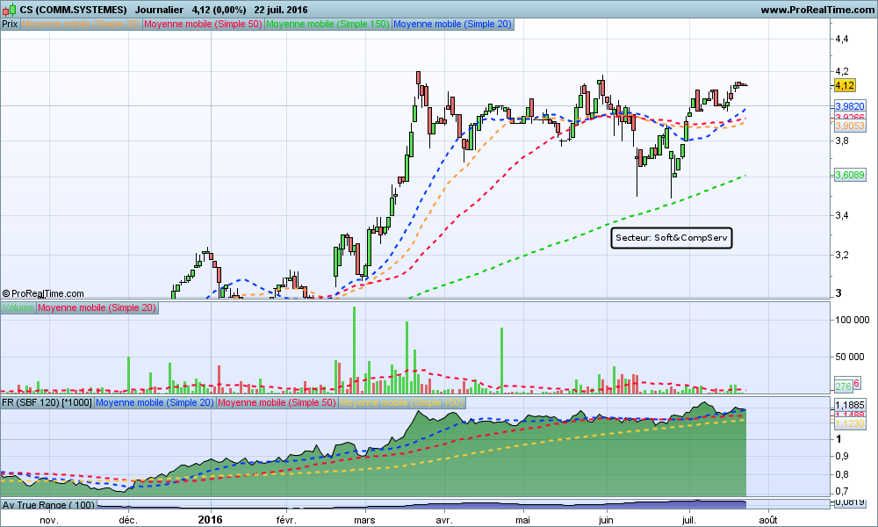This screenshot has height=527, width=878.
Task: Click the août label on time axis
Action: [x=768, y=520]
